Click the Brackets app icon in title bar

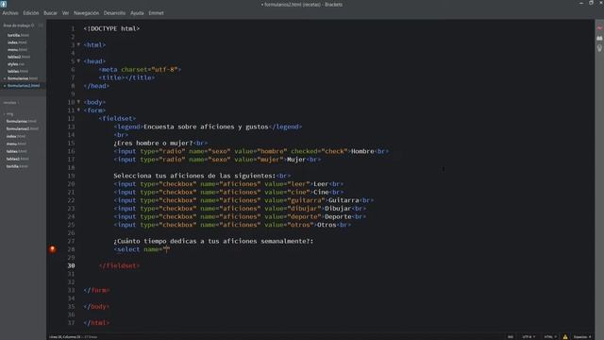(4, 4)
